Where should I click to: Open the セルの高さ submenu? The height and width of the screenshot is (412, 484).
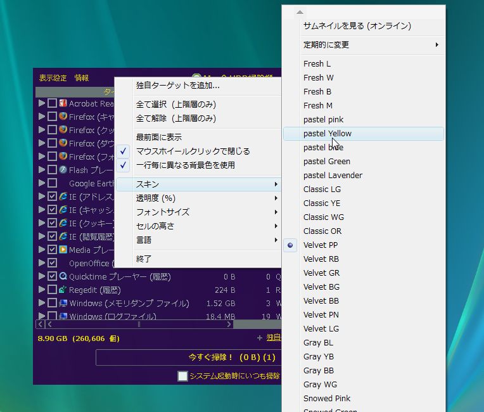[199, 226]
